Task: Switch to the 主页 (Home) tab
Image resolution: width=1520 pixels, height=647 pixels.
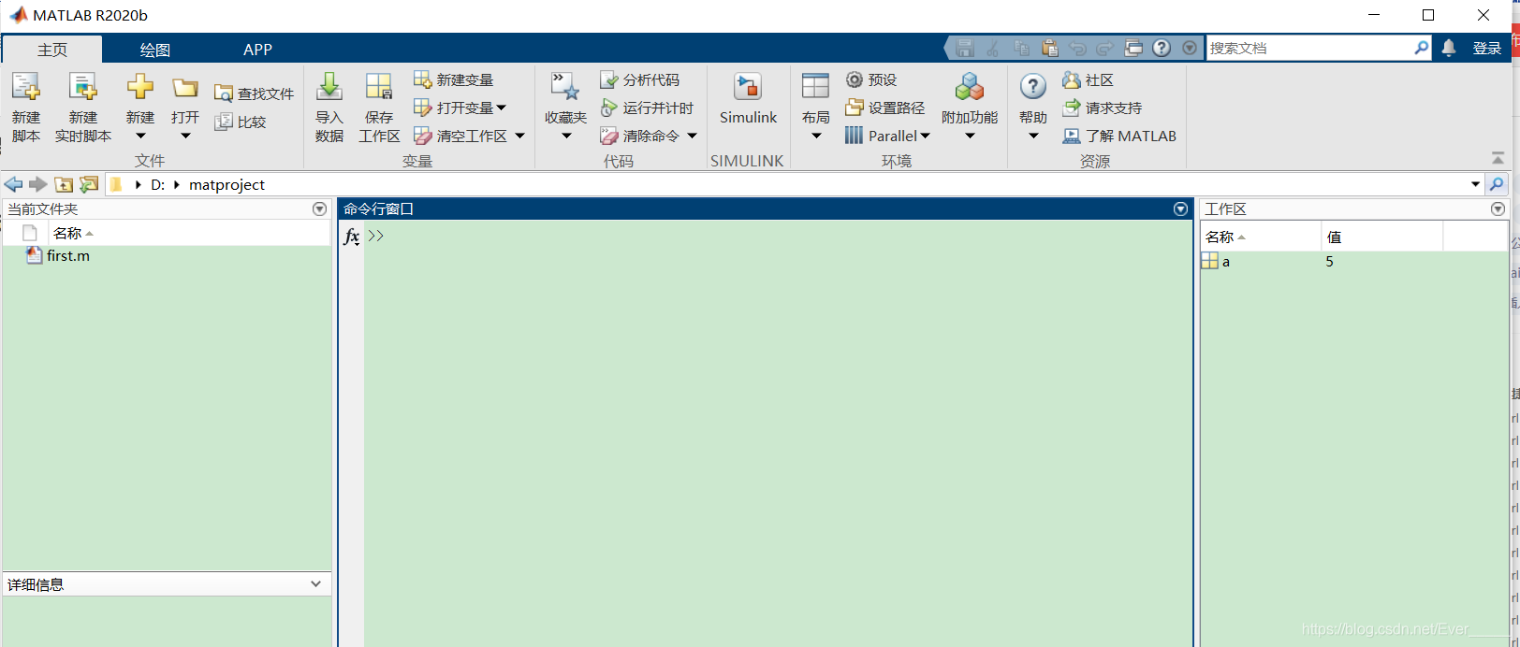Action: coord(52,50)
